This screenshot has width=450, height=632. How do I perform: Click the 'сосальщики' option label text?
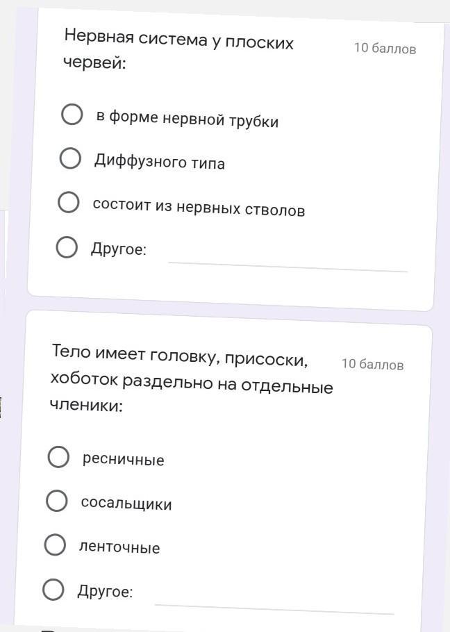126,504
